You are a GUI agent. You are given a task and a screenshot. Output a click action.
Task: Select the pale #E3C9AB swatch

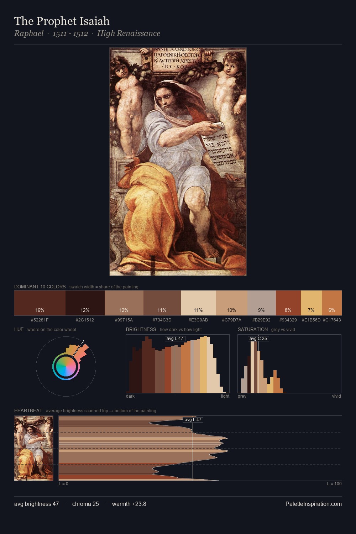click(198, 303)
